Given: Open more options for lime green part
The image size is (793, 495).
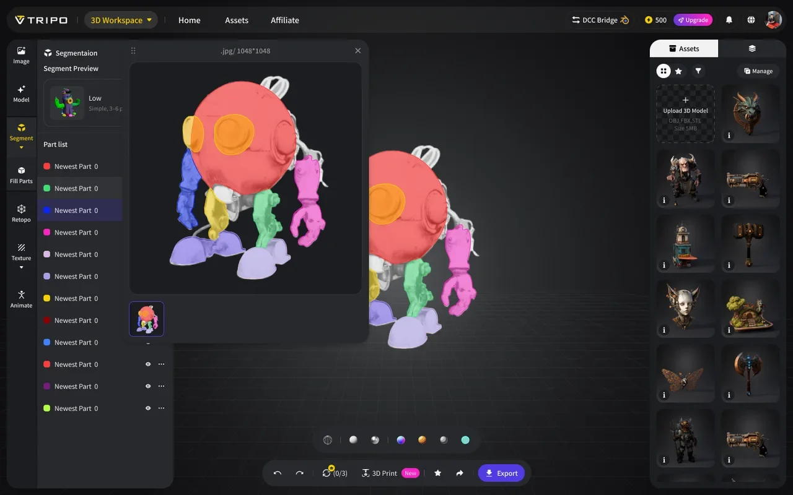Looking at the screenshot, I should tap(162, 408).
